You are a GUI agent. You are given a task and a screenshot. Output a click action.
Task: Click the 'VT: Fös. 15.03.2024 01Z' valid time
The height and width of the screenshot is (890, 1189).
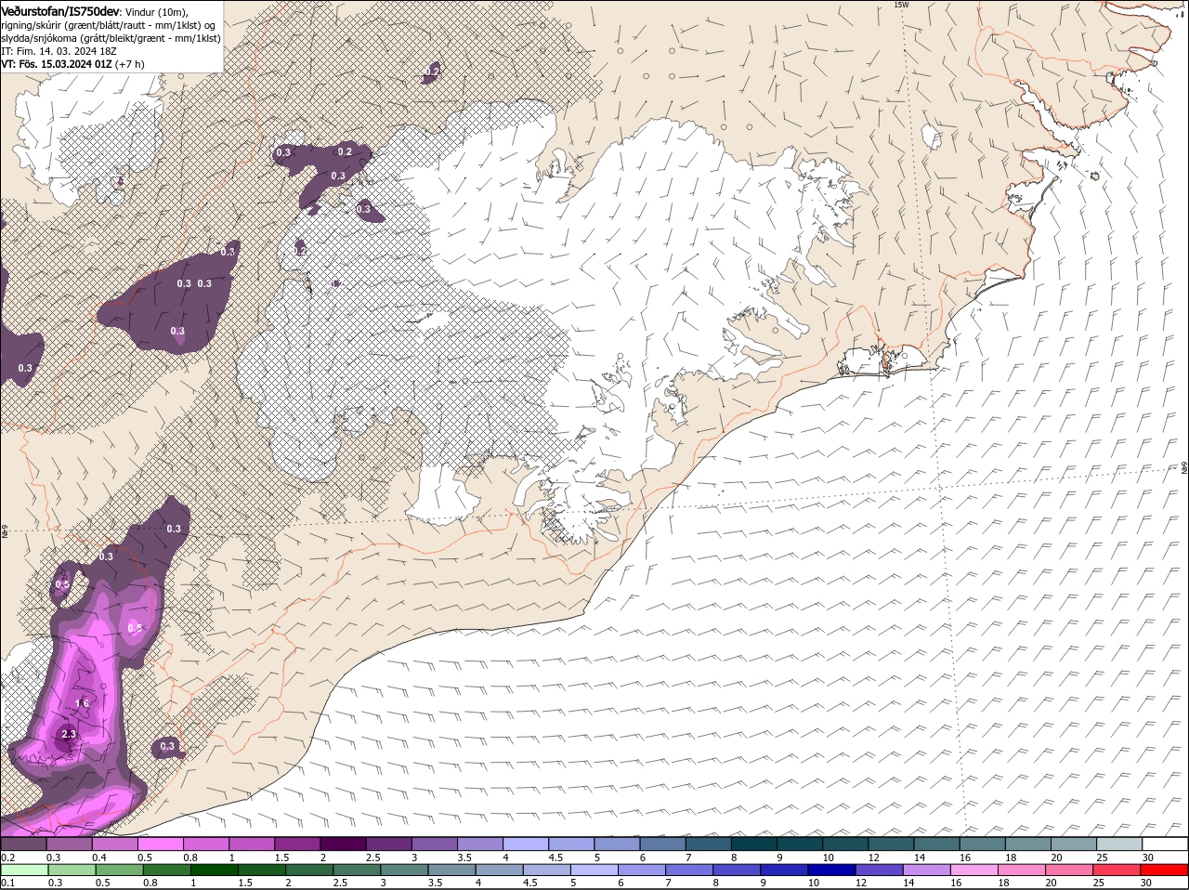point(57,64)
